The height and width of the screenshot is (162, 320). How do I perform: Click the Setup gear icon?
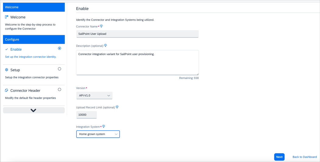(6, 70)
